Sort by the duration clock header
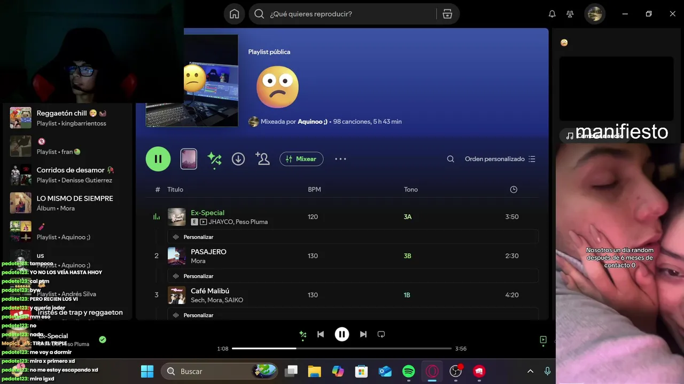Screen dimensions: 684x384 (x=514, y=189)
